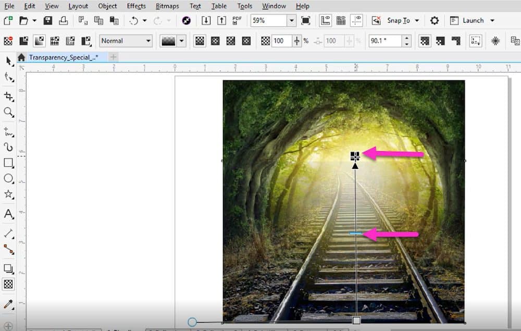The width and height of the screenshot is (521, 331).
Task: Open the zoom level combo box
Action: pos(291,20)
